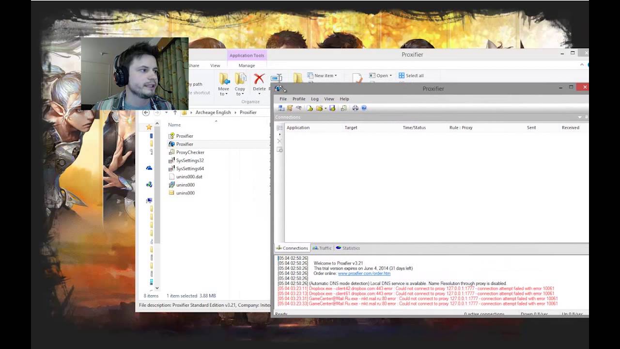Open the Help menu in Proxifier
This screenshot has height=349, width=620.
[344, 99]
